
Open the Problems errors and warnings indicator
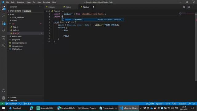(27, 104)
